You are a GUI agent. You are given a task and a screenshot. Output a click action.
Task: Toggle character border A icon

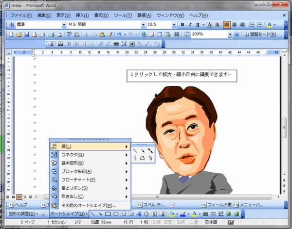[x=209, y=25]
